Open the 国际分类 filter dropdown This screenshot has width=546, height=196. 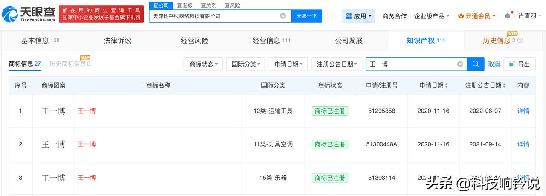coord(246,64)
